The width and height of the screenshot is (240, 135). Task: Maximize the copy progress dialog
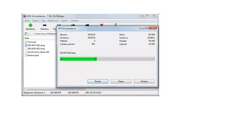coord(146,28)
